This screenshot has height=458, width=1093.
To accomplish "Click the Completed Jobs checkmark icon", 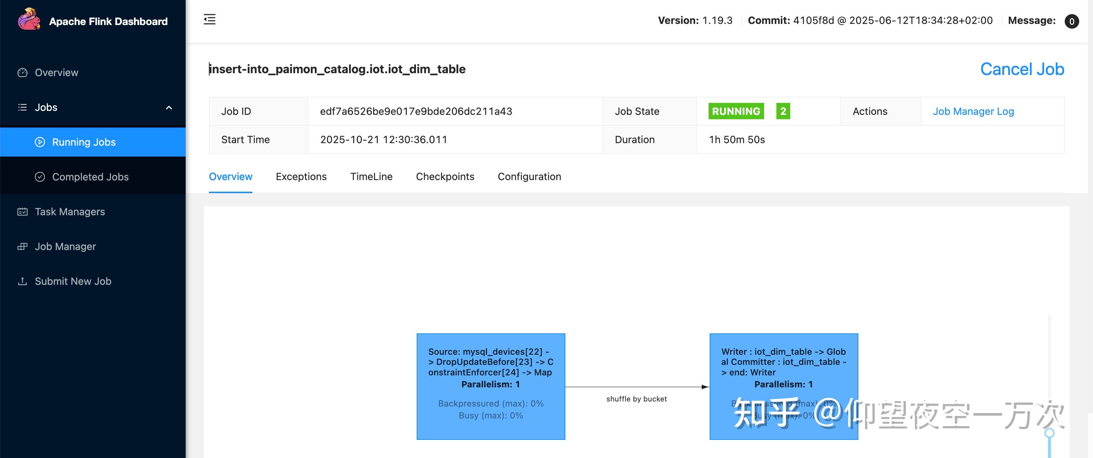I will [40, 177].
